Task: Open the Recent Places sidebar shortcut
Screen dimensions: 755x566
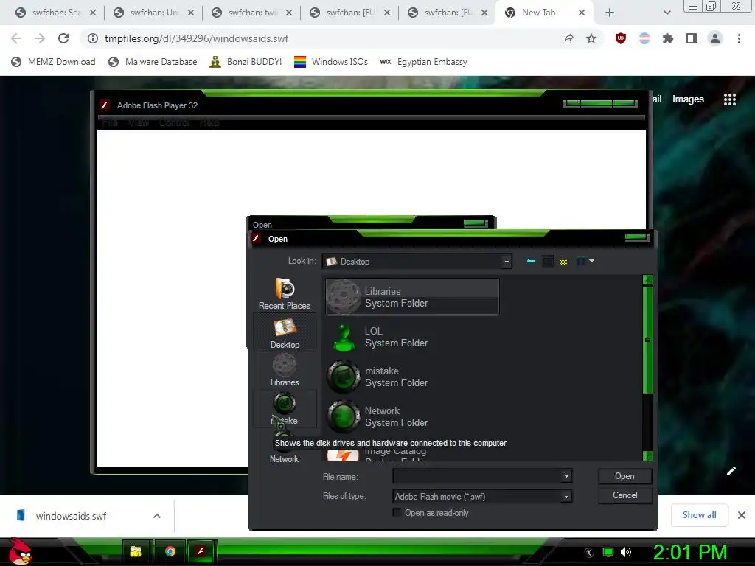Action: pos(284,293)
